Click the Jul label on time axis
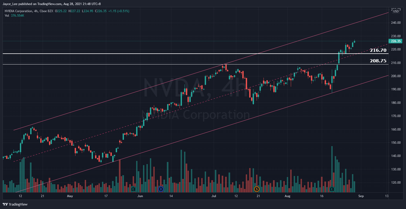The height and width of the screenshot is (209, 406). (x=214, y=196)
